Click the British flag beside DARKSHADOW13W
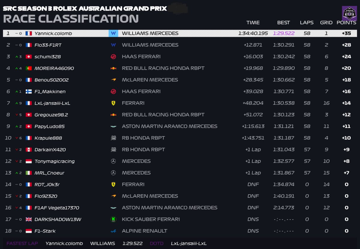The image size is (360, 249). click(x=29, y=219)
